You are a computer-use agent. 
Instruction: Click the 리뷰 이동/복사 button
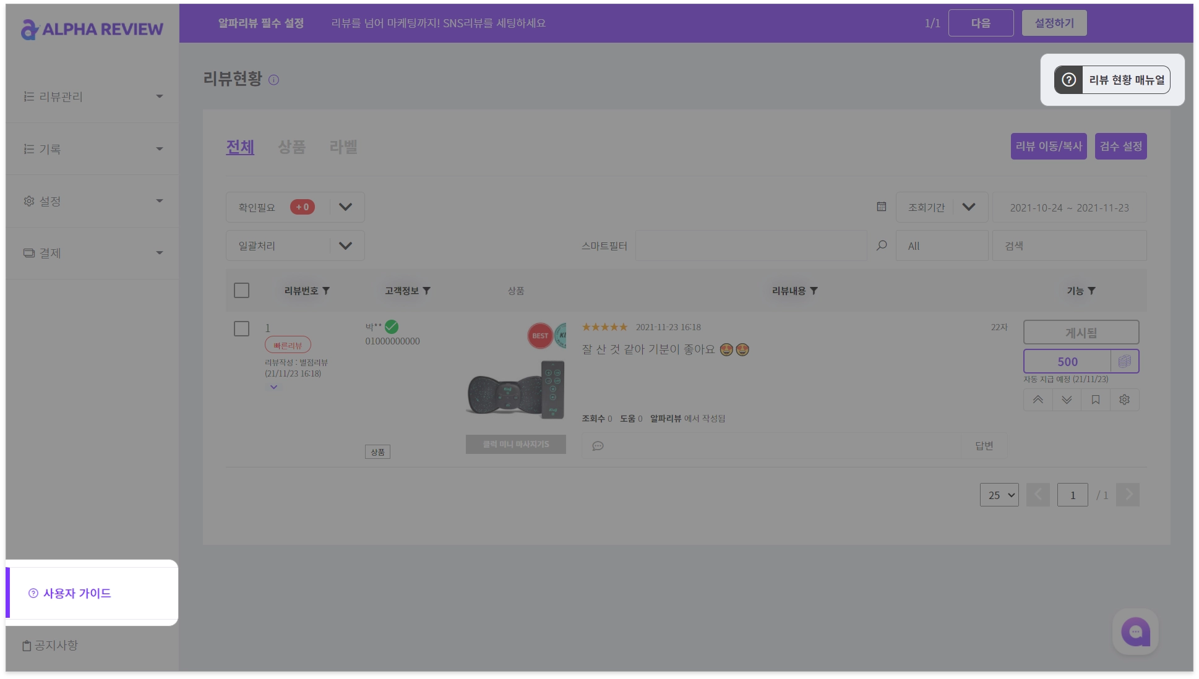pos(1048,147)
